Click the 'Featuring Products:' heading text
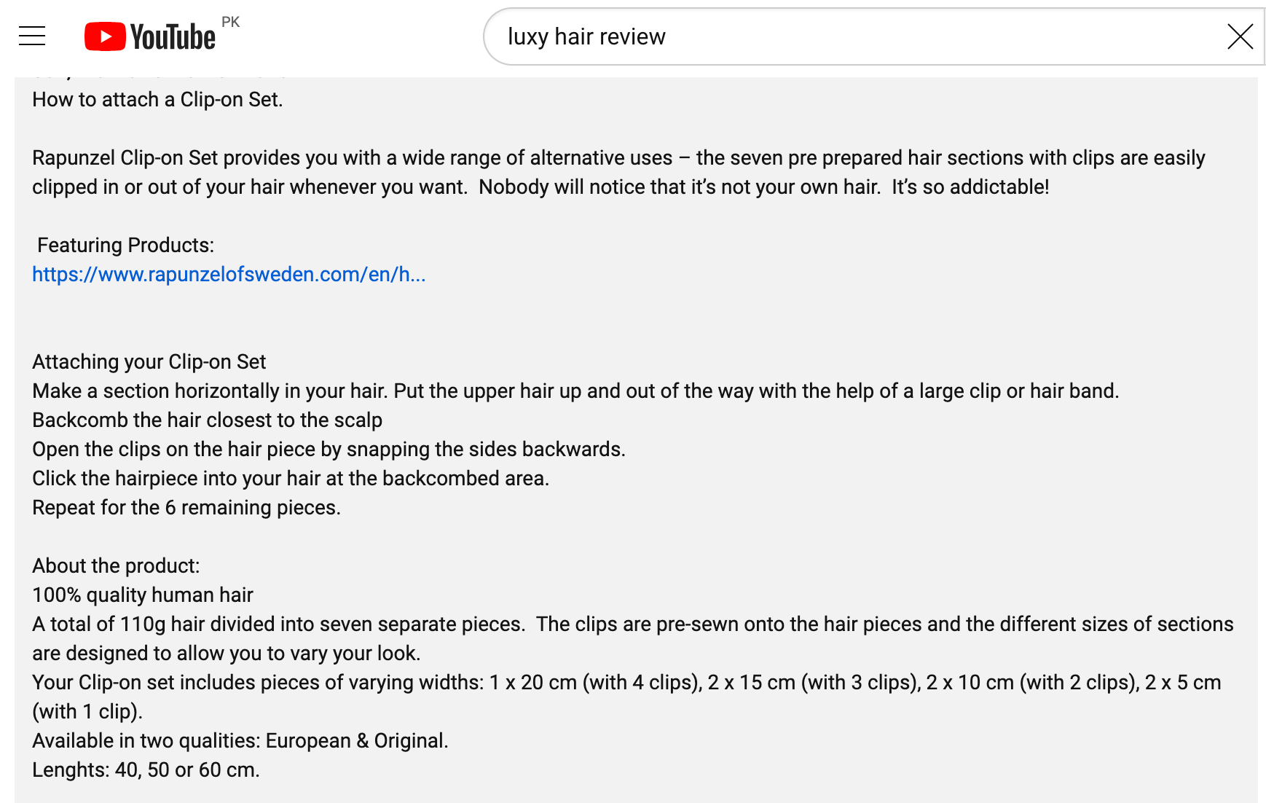This screenshot has width=1266, height=803. [125, 246]
